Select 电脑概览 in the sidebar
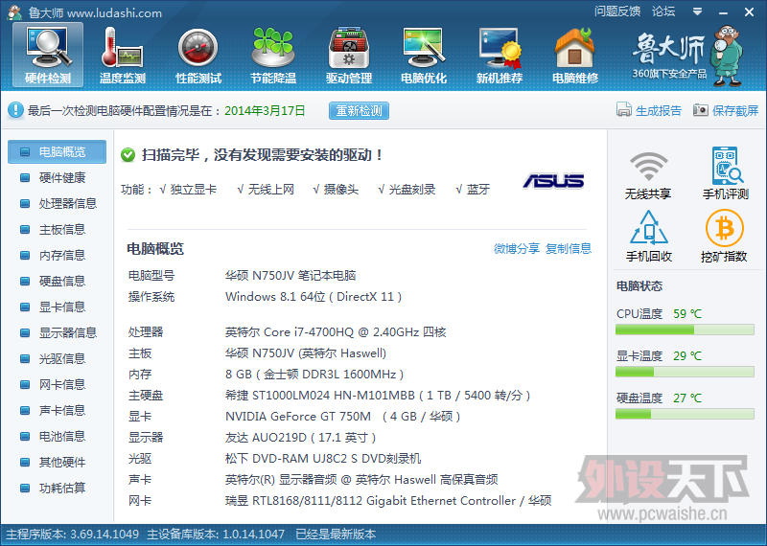 pyautogui.click(x=57, y=151)
